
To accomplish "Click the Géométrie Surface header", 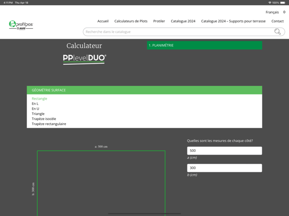I will [144, 90].
